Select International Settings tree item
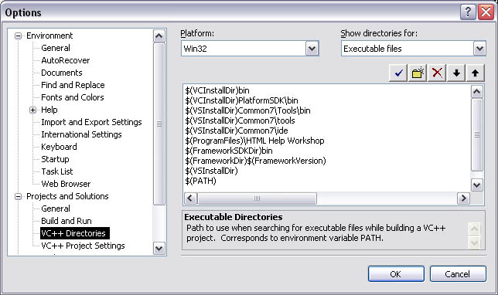This screenshot has height=295, width=498. pos(81,134)
